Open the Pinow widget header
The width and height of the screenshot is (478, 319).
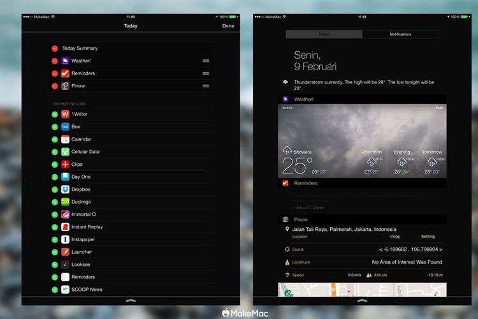tap(362, 219)
